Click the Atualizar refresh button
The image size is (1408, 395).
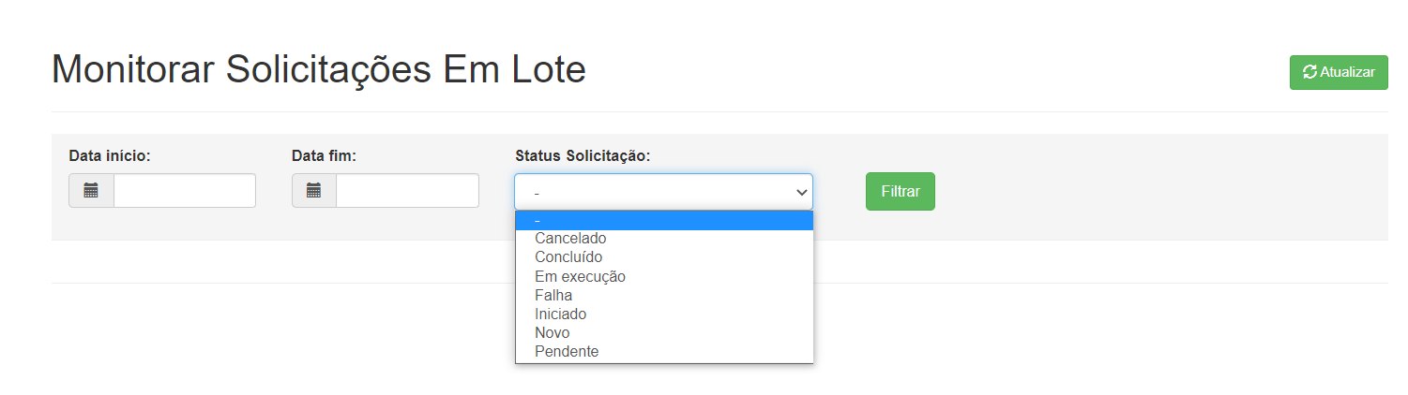pyautogui.click(x=1339, y=72)
